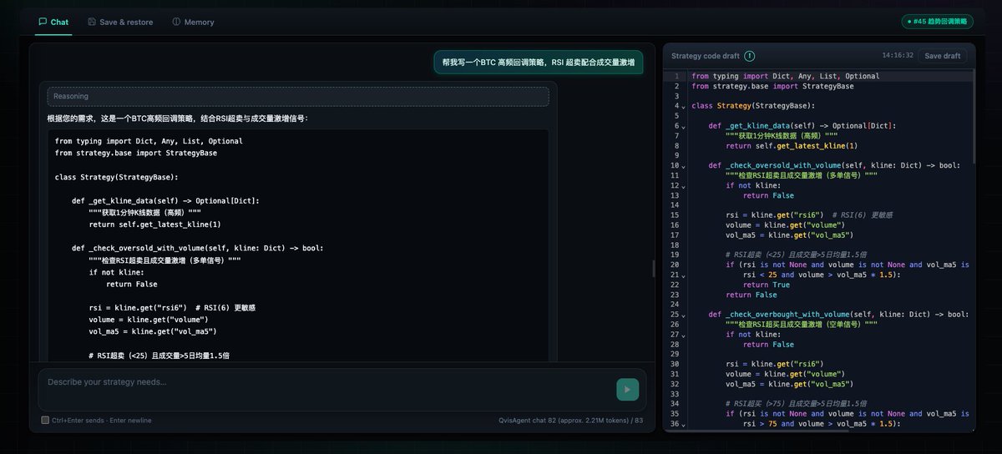Viewport: 1002px width, 454px height.
Task: Click the panel divider handle between chat and code
Action: tap(654, 269)
